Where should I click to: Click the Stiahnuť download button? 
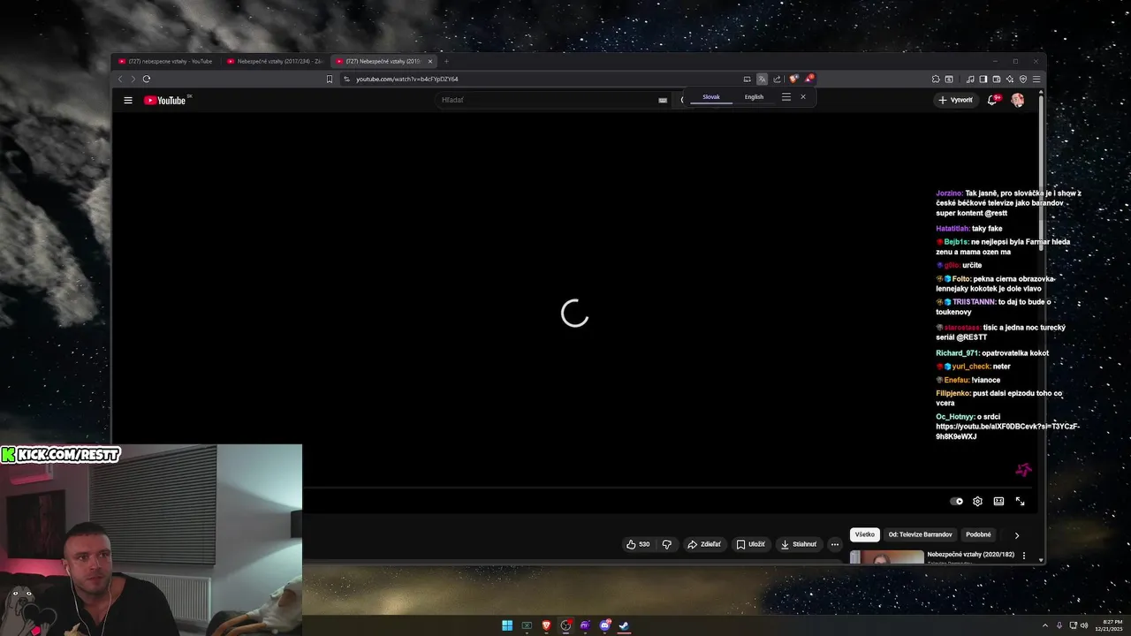[x=799, y=544]
